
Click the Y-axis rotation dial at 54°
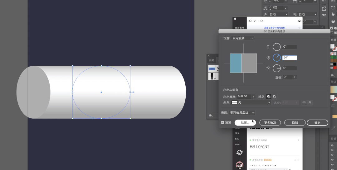pyautogui.click(x=277, y=58)
